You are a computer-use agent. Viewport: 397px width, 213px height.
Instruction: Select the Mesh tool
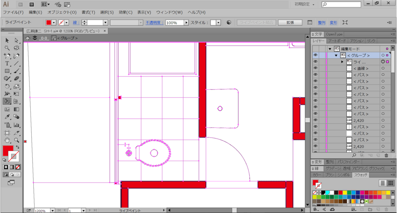pos(7,109)
